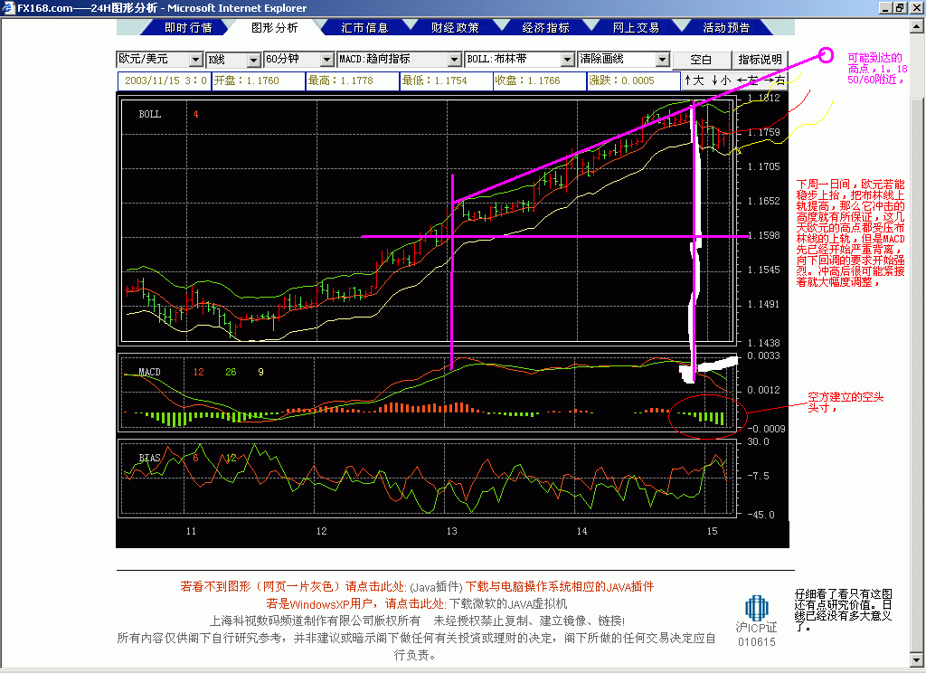This screenshot has height=673, width=926.
Task: Click the 请点击此处 link for WindowsXP用户
Action: (x=415, y=604)
